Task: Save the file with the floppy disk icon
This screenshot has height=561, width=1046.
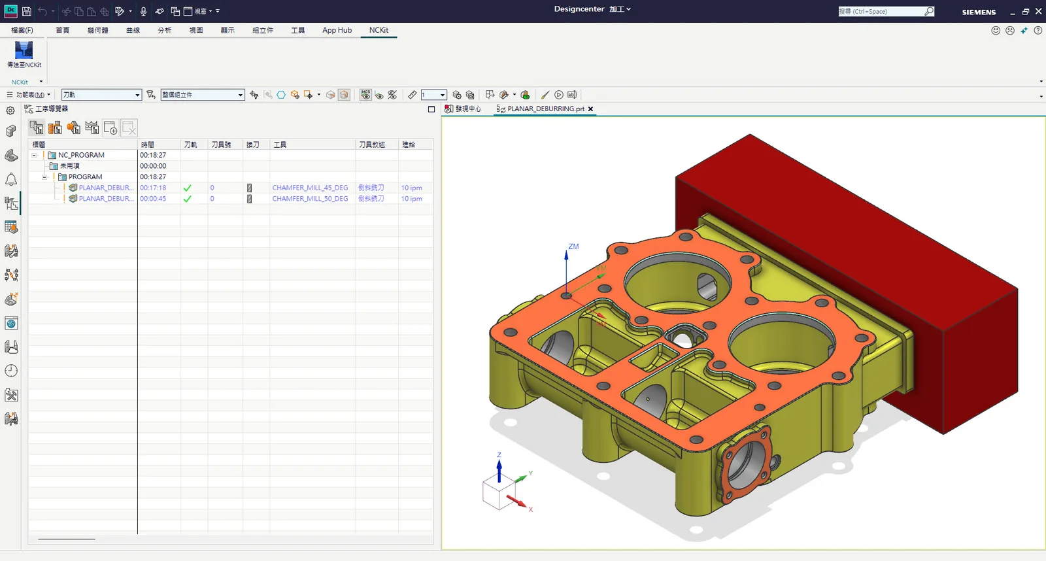Action: pyautogui.click(x=27, y=11)
